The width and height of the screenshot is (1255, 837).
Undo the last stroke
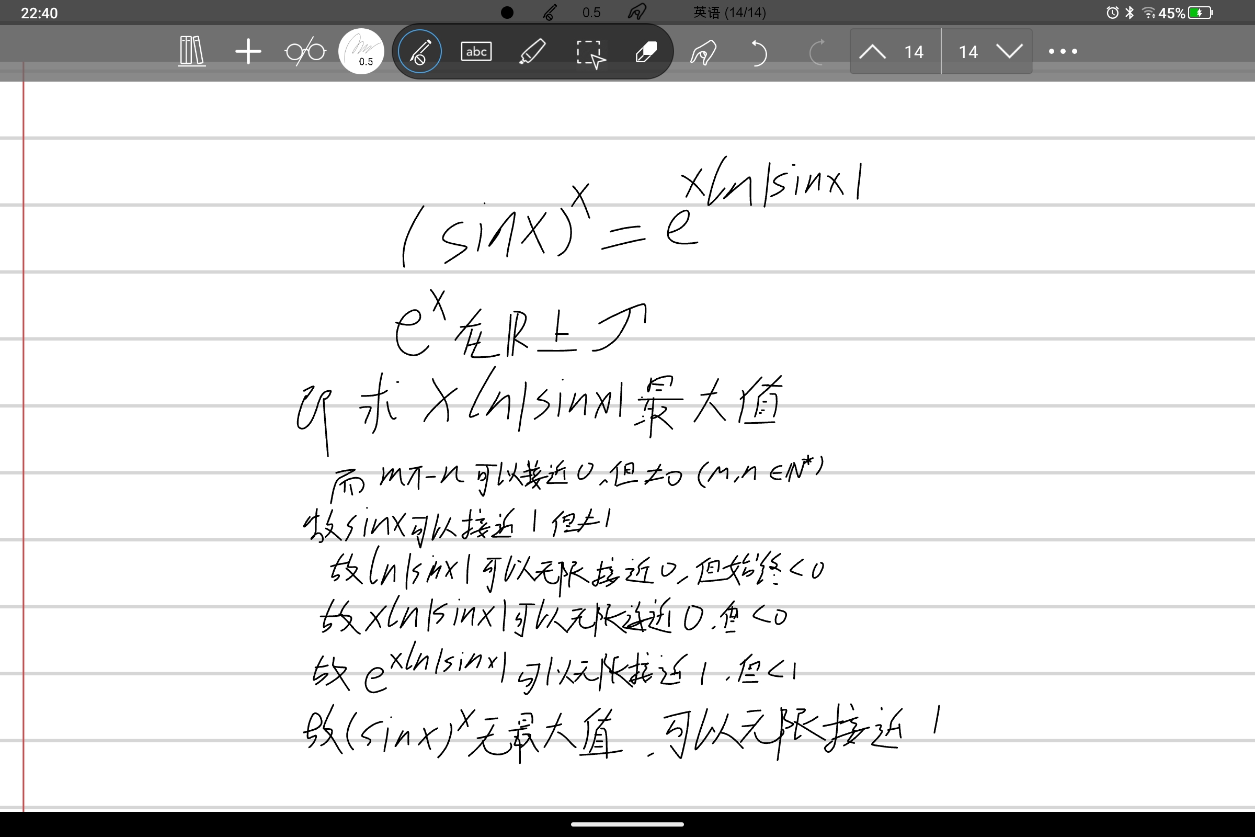[x=759, y=52]
